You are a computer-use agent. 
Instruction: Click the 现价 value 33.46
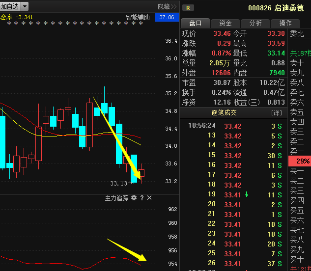222,33
